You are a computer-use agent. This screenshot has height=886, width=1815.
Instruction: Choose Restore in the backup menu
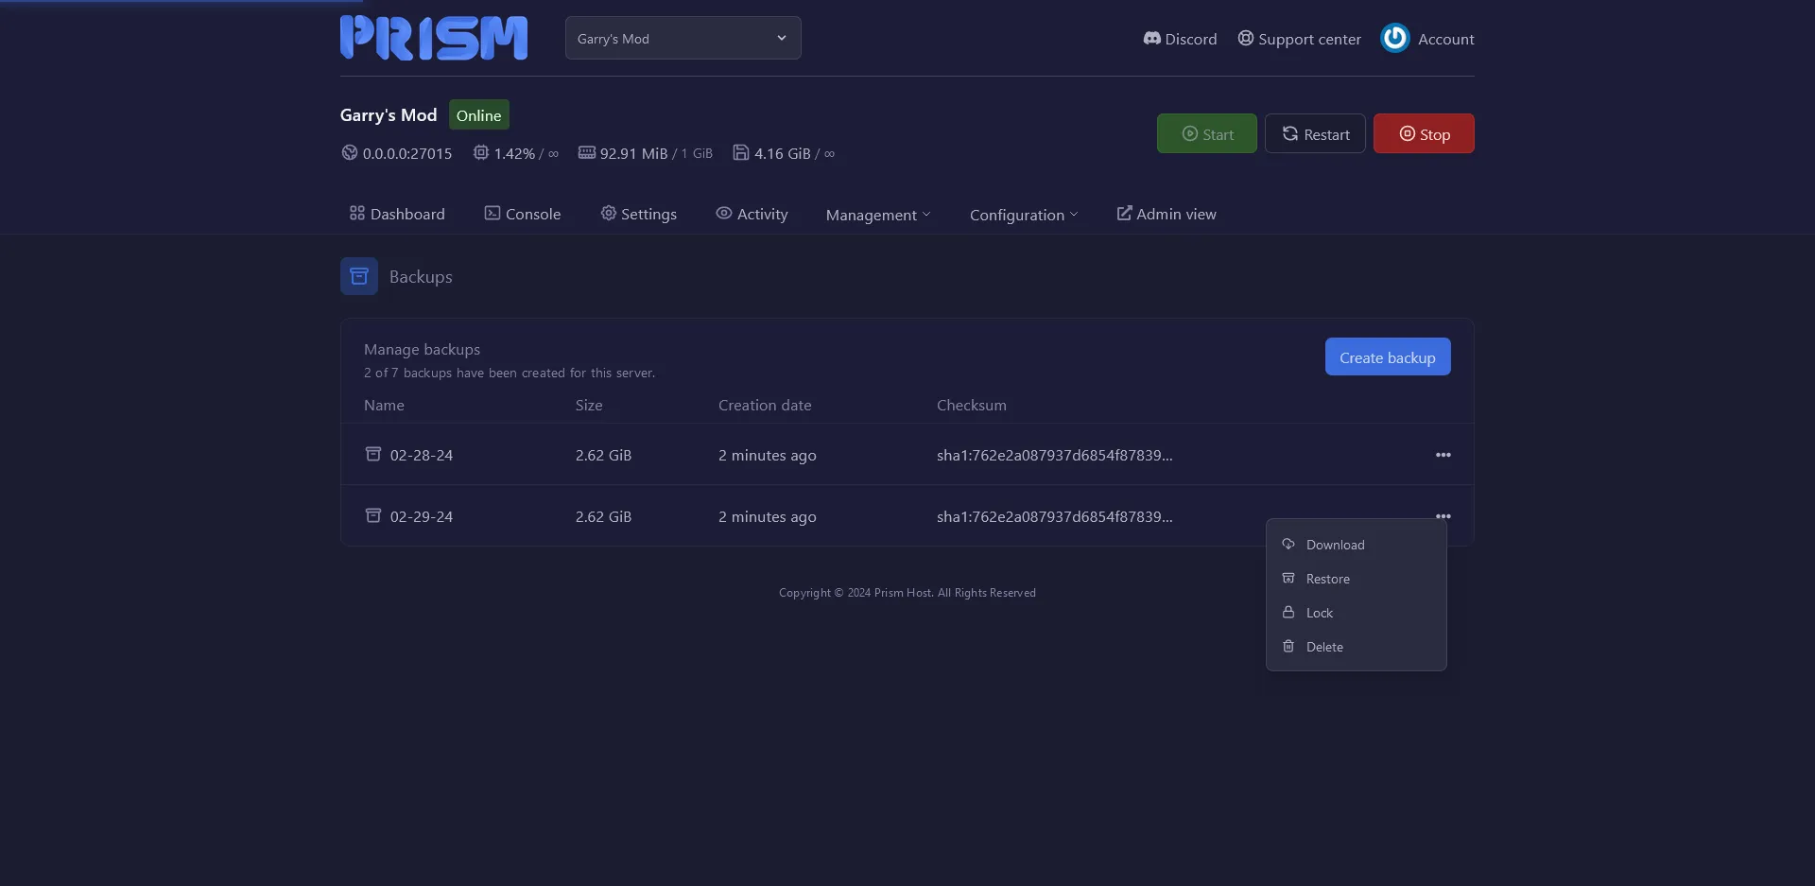1327,579
